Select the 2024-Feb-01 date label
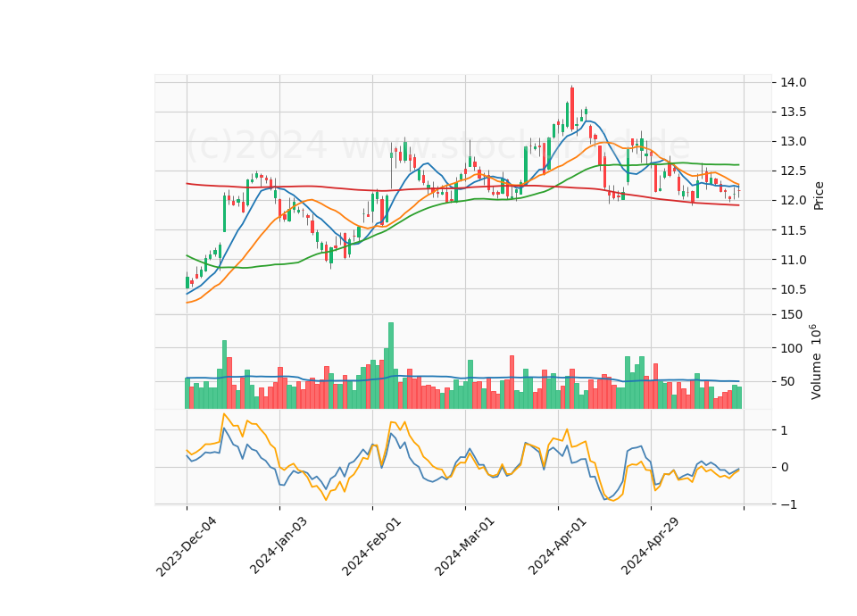This screenshot has height=616, width=857. click(x=371, y=545)
